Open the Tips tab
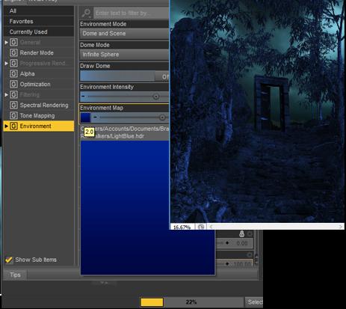 [15, 275]
